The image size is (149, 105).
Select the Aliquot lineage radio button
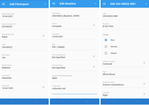point(106,53)
